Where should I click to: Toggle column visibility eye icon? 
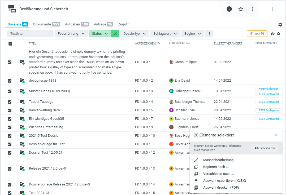pos(272,34)
